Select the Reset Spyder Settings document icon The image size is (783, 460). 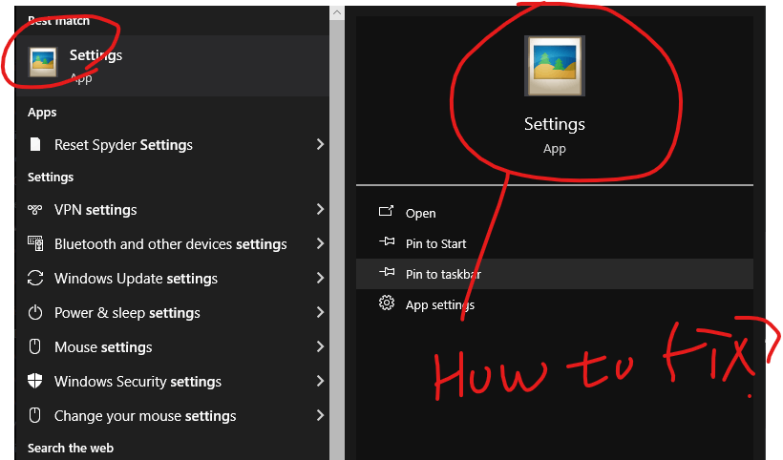(x=35, y=145)
